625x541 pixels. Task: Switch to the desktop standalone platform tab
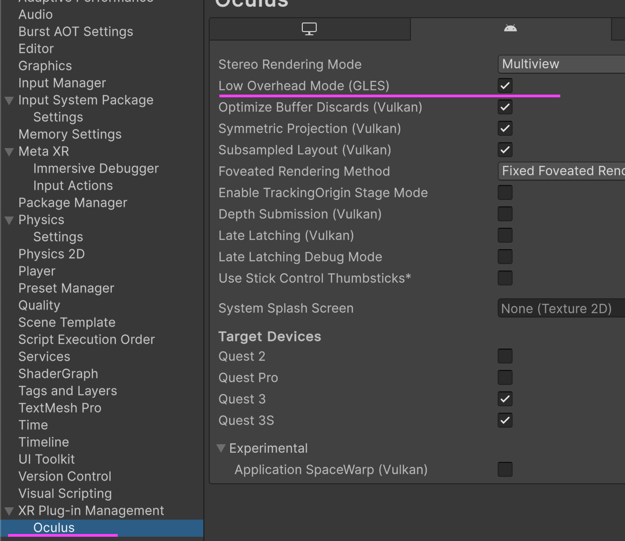(310, 29)
